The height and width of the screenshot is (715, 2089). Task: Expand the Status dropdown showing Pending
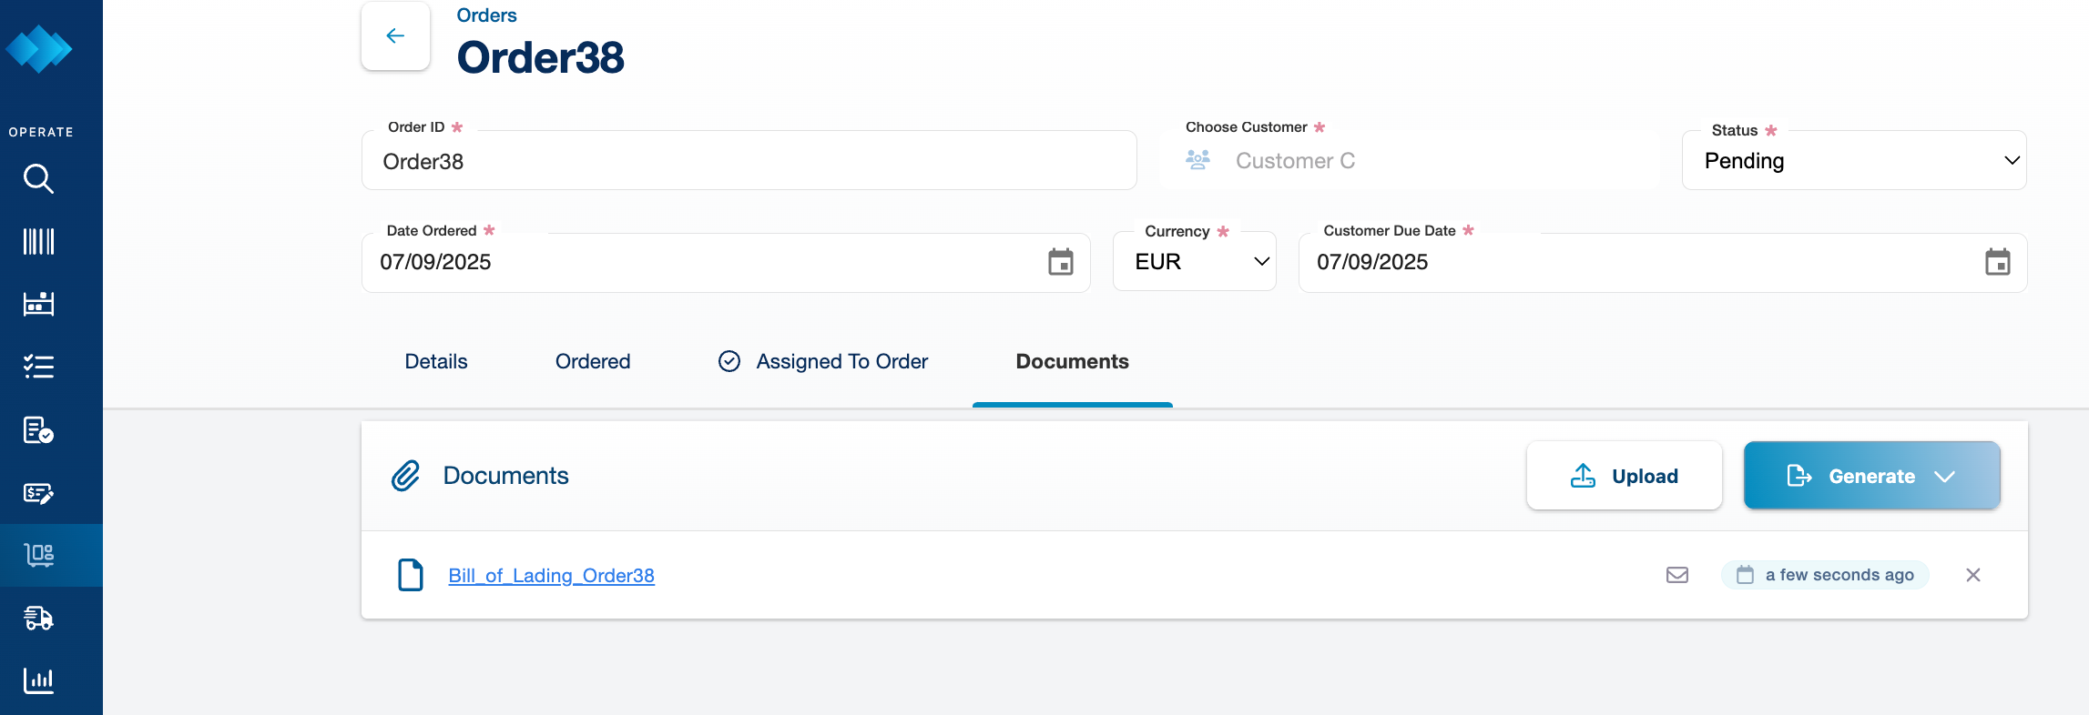tap(1853, 161)
